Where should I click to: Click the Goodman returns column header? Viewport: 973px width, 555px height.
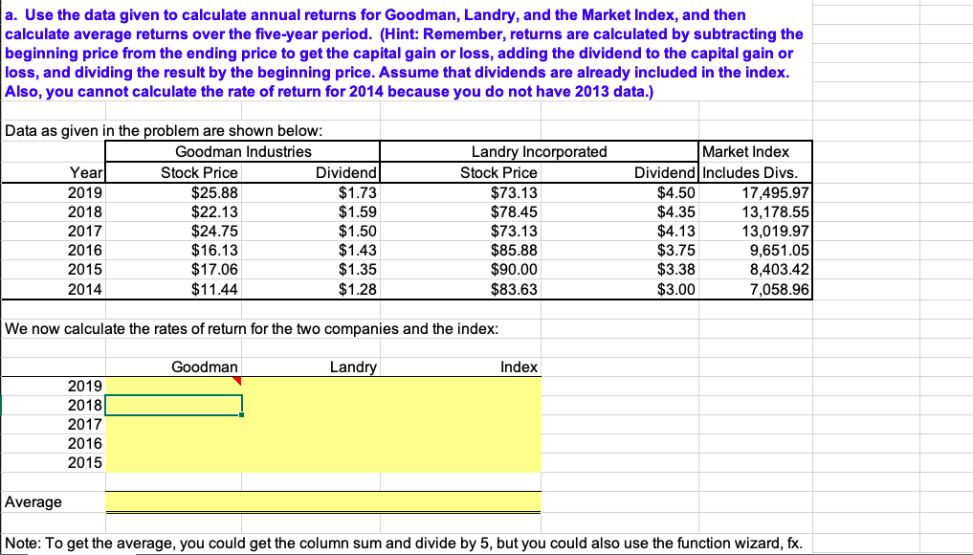click(204, 366)
